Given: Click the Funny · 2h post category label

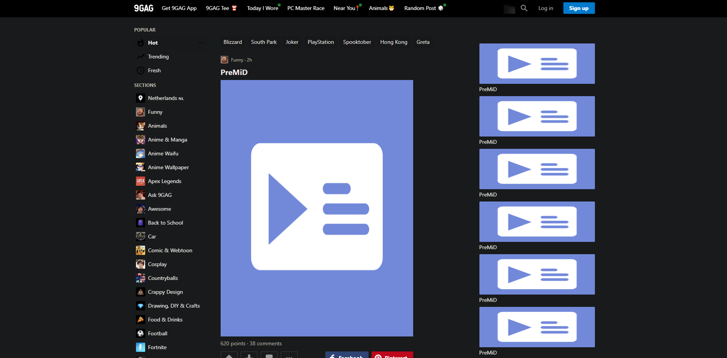Looking at the screenshot, I should tap(241, 60).
